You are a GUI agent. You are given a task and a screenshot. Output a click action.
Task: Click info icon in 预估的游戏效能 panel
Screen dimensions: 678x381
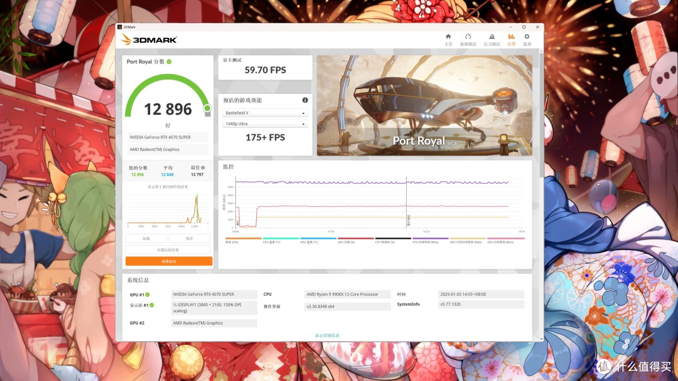tap(305, 100)
